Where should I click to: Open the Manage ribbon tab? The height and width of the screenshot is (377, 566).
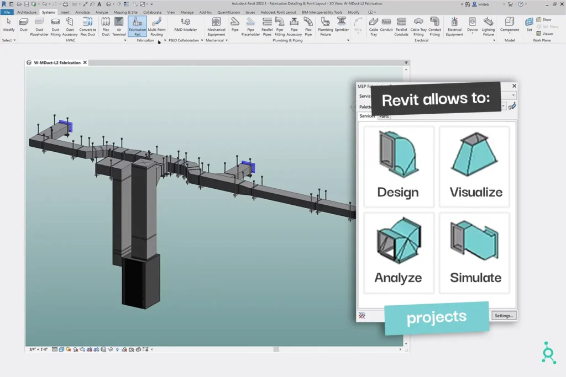click(x=187, y=12)
